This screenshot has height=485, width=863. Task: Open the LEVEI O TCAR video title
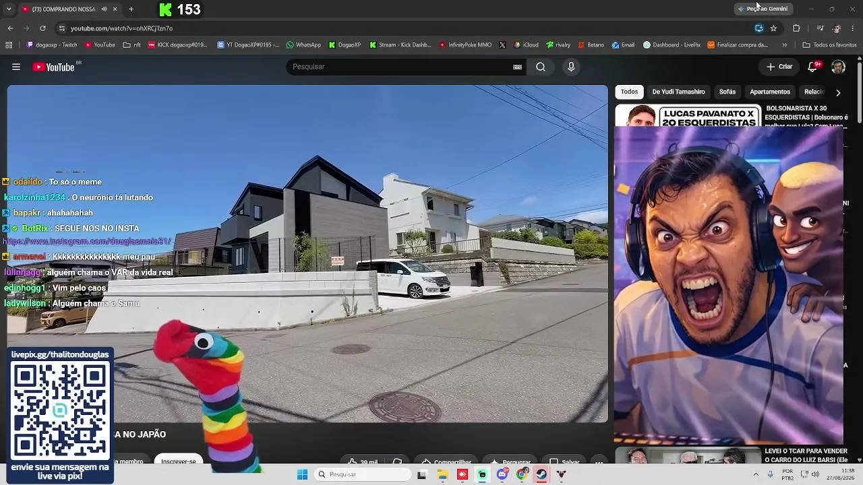coord(806,455)
